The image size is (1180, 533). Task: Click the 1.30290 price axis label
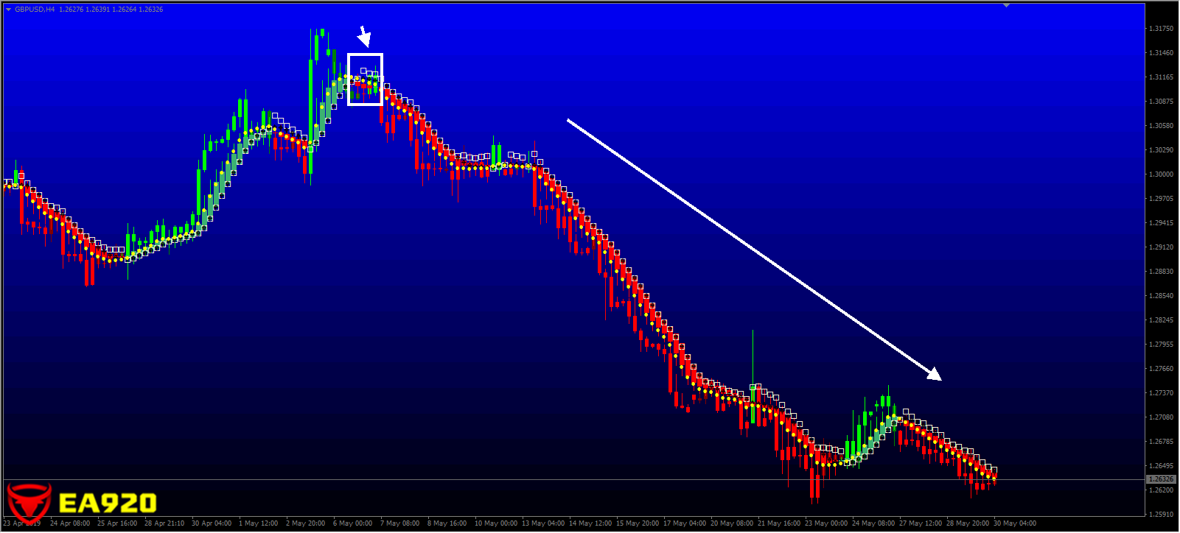[x=1161, y=150]
